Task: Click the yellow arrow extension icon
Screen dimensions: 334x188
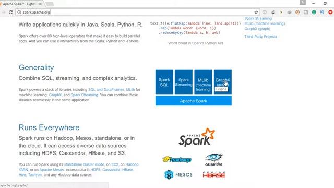Action: pyautogui.click(x=281, y=12)
